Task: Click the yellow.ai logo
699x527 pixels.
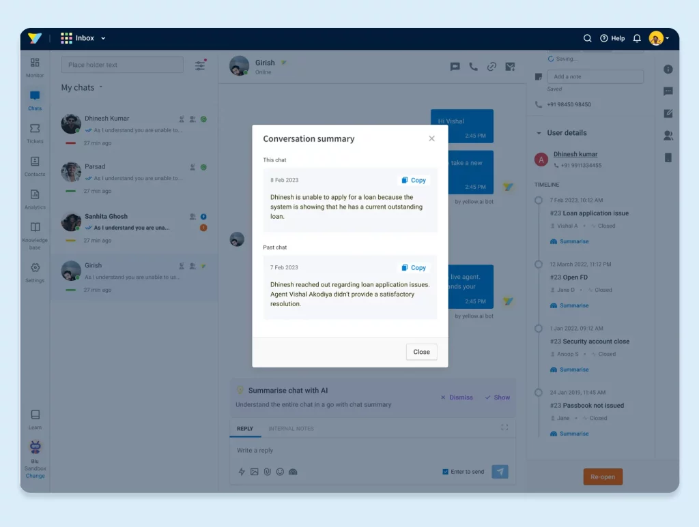Action: point(35,38)
